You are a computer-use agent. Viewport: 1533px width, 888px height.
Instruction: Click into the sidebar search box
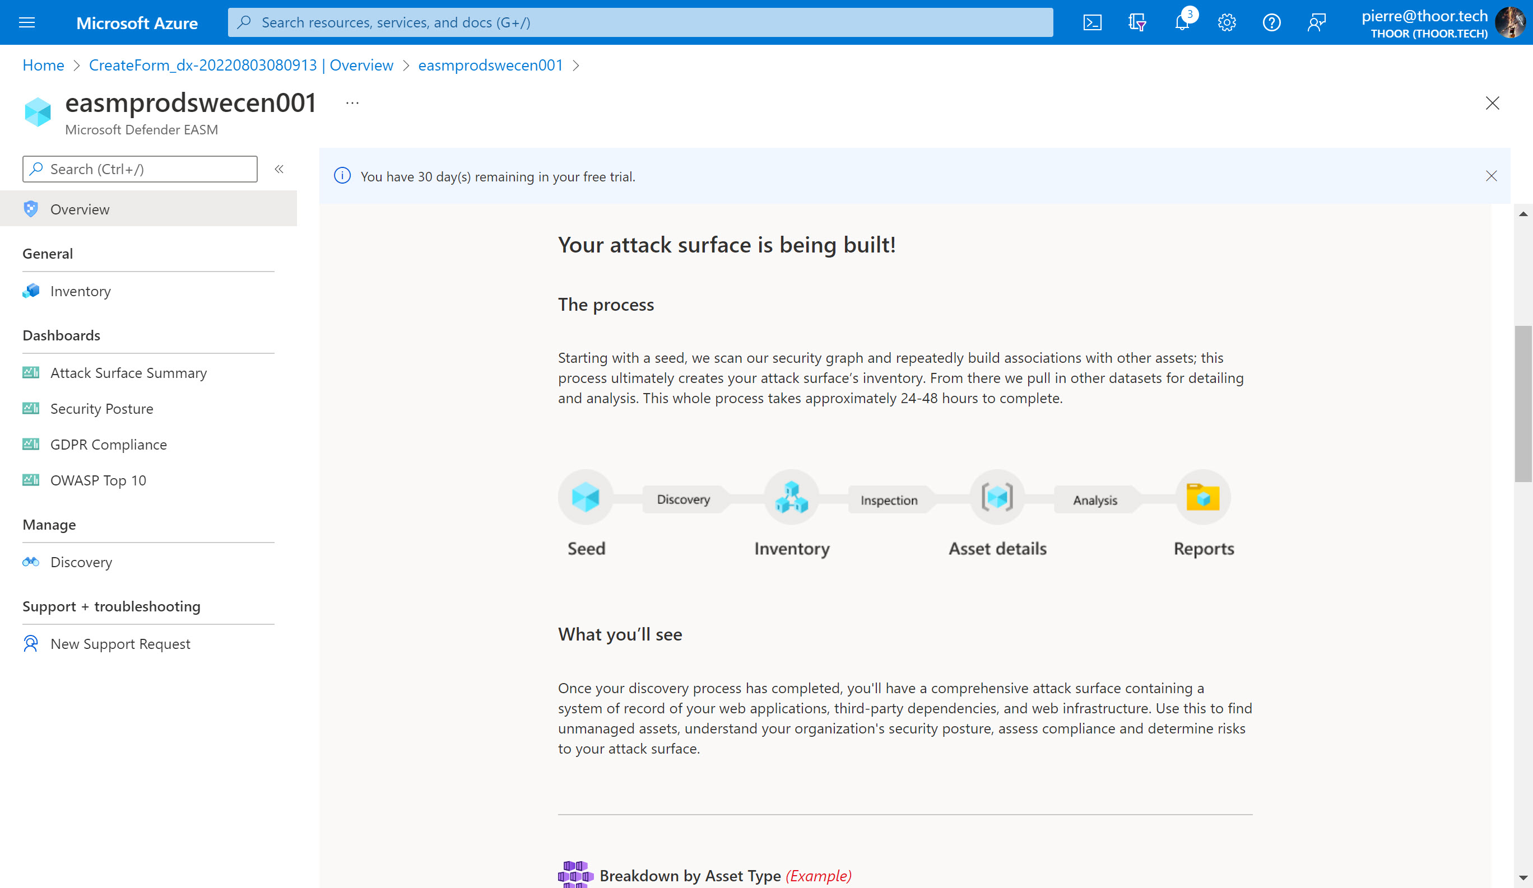tap(140, 169)
